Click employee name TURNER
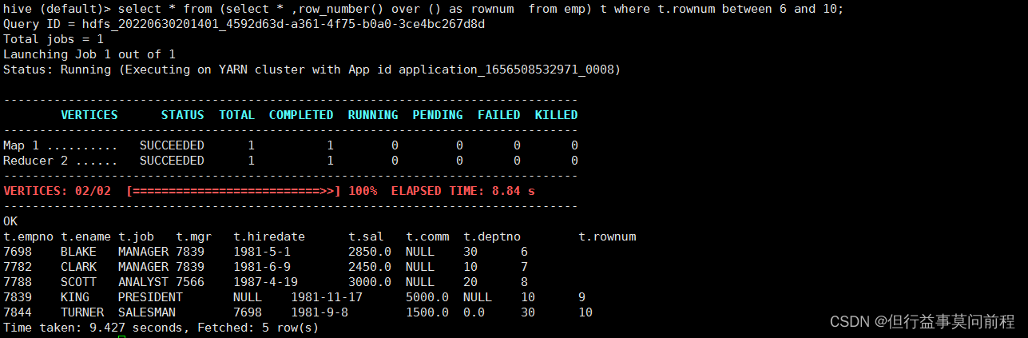 (82, 312)
